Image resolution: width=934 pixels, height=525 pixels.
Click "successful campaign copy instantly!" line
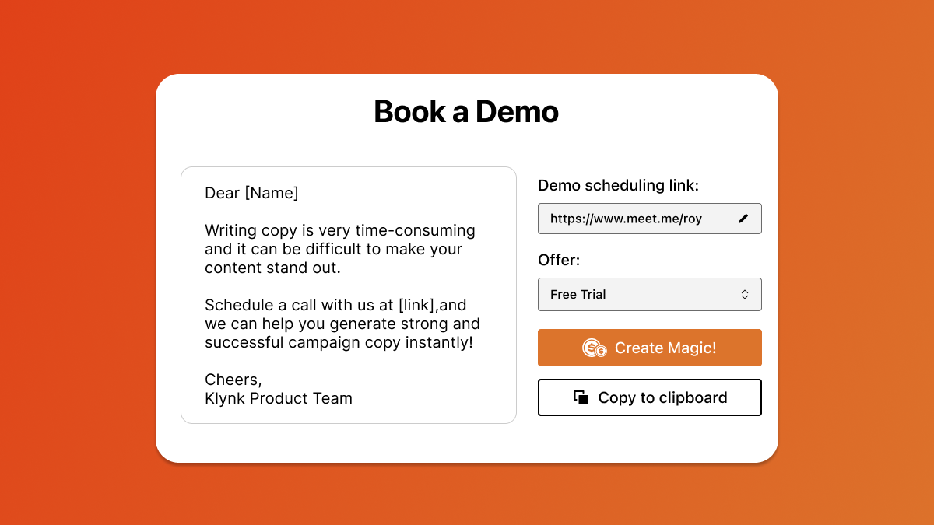point(339,342)
